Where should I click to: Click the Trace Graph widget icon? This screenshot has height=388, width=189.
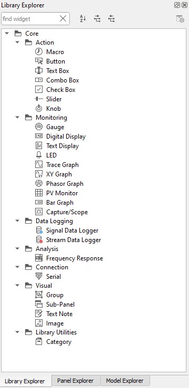point(39,164)
